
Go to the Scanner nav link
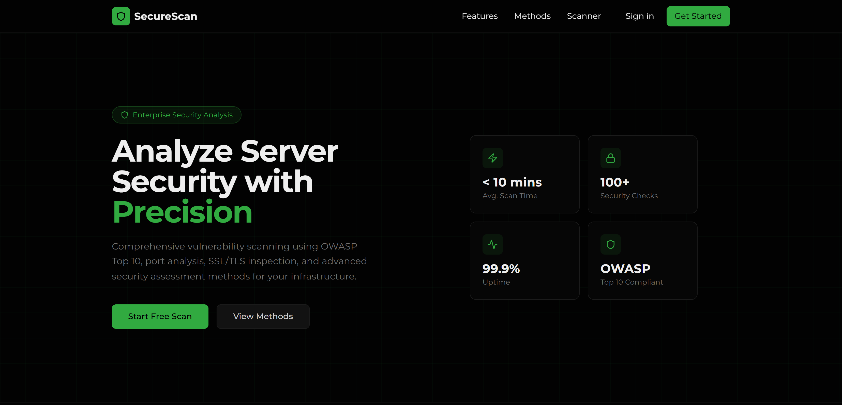pyautogui.click(x=584, y=16)
